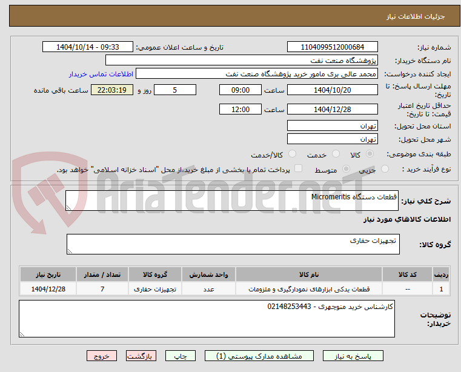Screen dimensions: 461x372
Task: Click the announcement date field 1404/10/14 - 09:33
Action: (x=88, y=47)
